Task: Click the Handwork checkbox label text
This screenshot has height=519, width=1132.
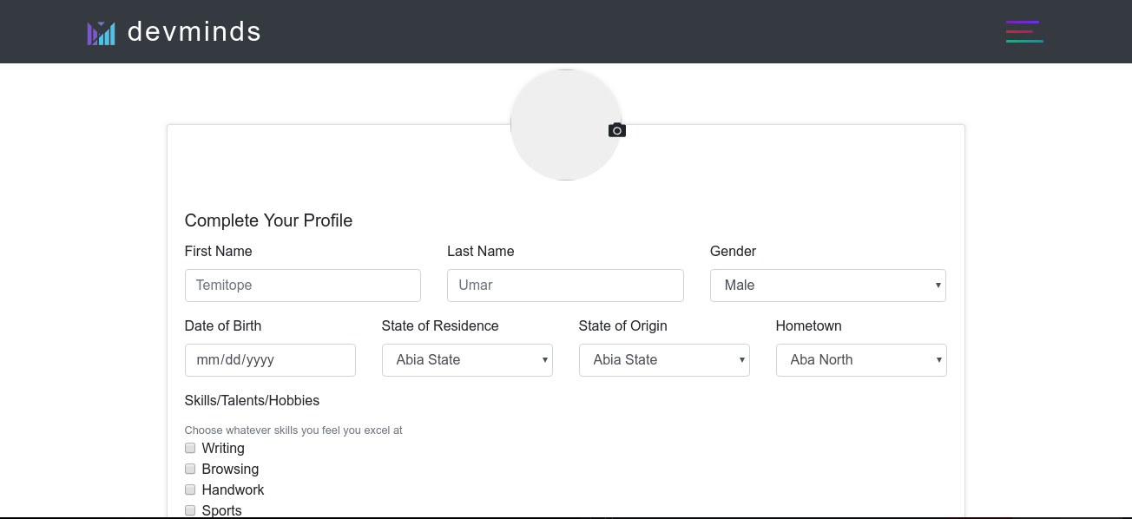Action: point(233,490)
